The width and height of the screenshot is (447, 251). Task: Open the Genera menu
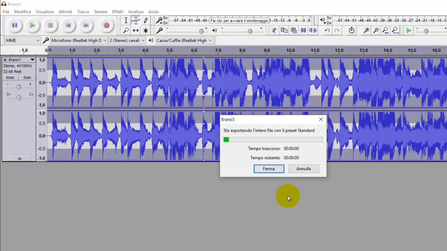click(101, 12)
